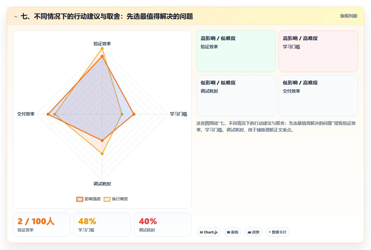Click the 数据卡片 tag chip
Viewport: 371px width, 250px height.
point(277,232)
